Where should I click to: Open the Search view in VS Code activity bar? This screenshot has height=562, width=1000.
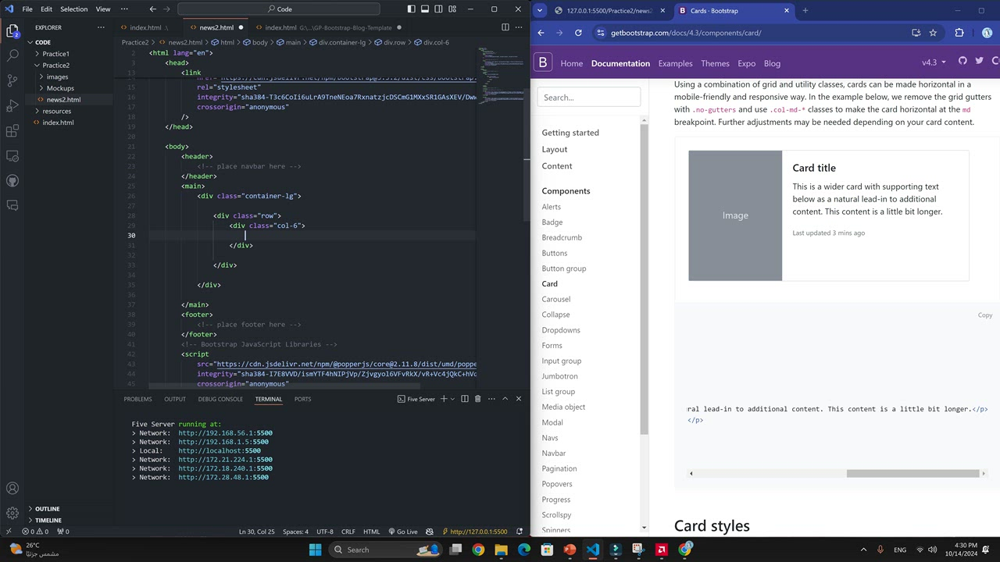tap(12, 55)
